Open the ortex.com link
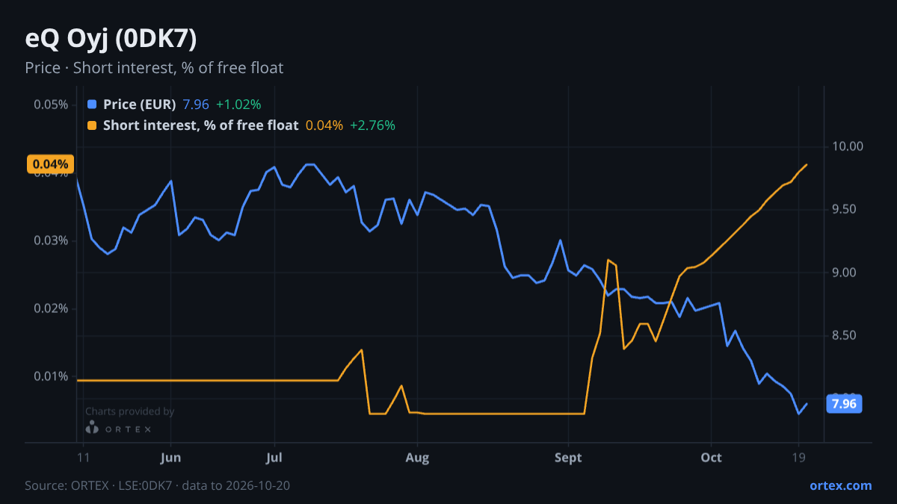Screen dimensions: 897x504 click(840, 485)
